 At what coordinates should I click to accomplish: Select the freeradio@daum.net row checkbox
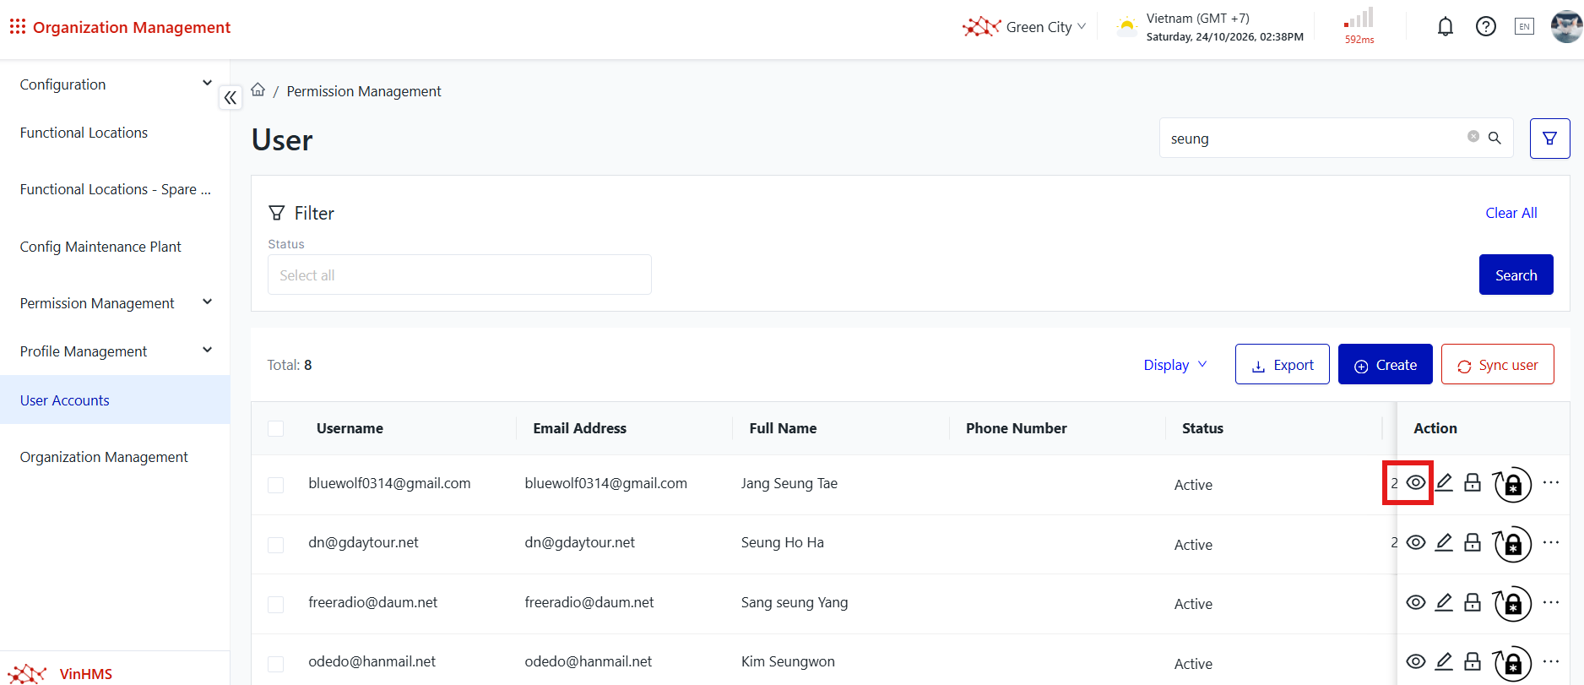click(275, 604)
